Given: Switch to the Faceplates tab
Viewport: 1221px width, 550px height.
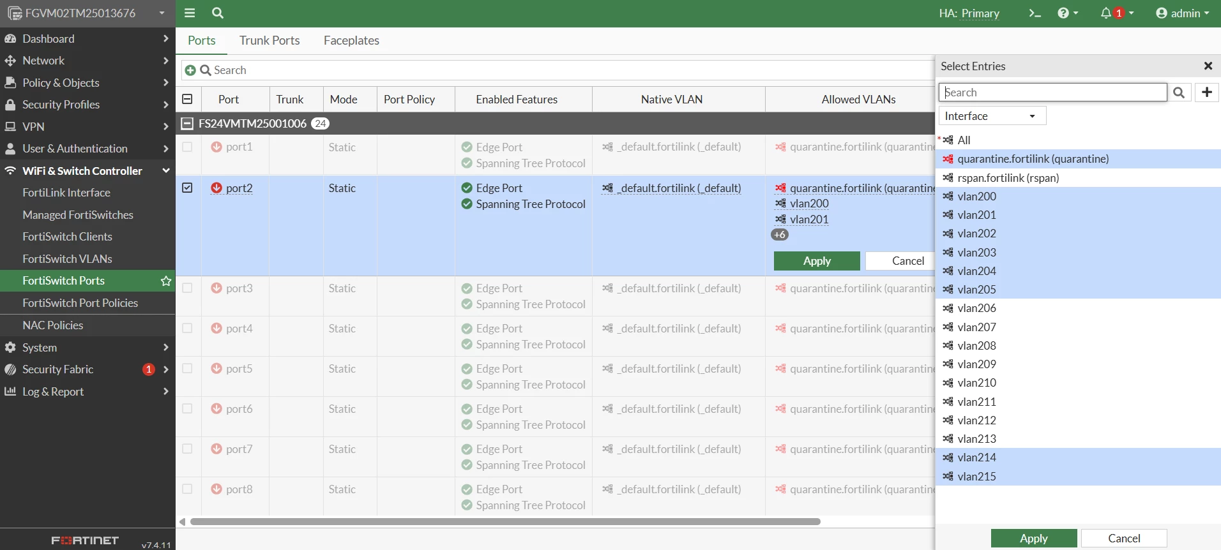Looking at the screenshot, I should pyautogui.click(x=351, y=40).
